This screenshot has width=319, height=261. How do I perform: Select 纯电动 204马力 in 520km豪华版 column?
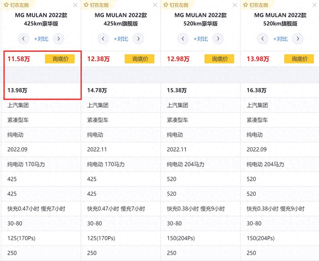tap(186, 164)
